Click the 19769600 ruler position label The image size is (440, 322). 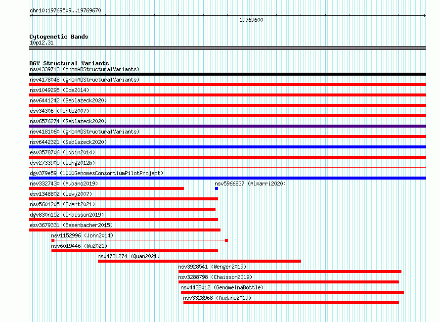(x=251, y=20)
